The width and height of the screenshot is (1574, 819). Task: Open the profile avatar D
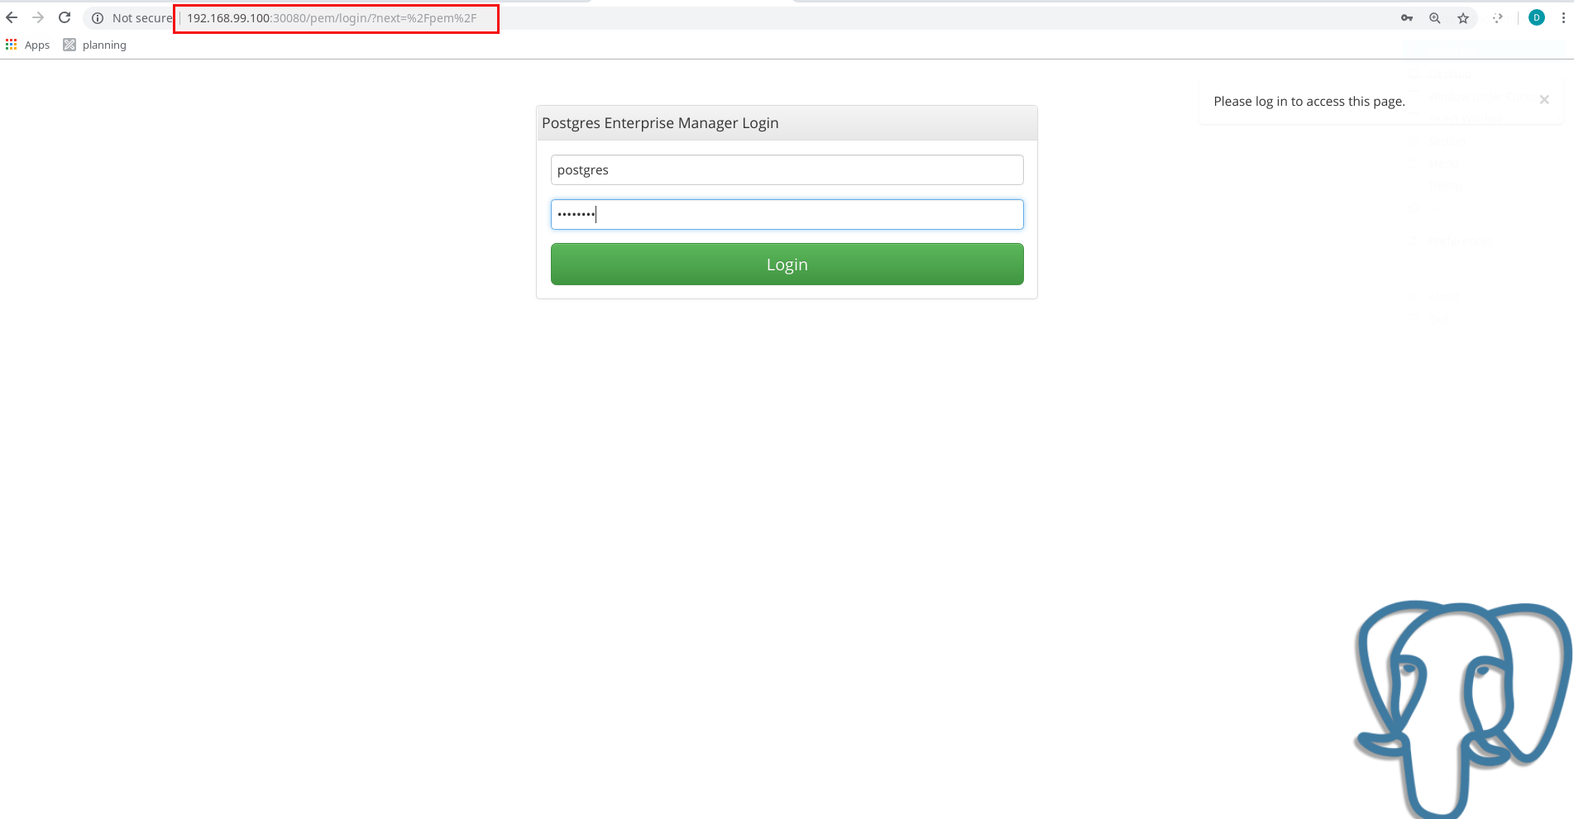coord(1537,17)
